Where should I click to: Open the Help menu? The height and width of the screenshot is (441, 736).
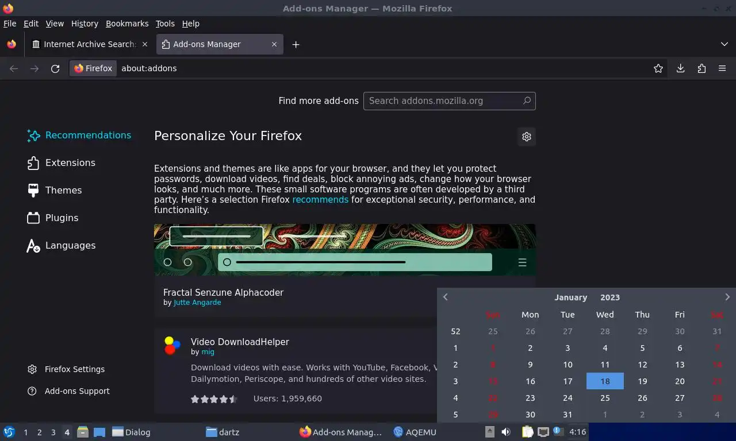pyautogui.click(x=190, y=24)
